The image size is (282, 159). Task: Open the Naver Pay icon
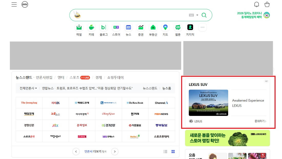25,4
